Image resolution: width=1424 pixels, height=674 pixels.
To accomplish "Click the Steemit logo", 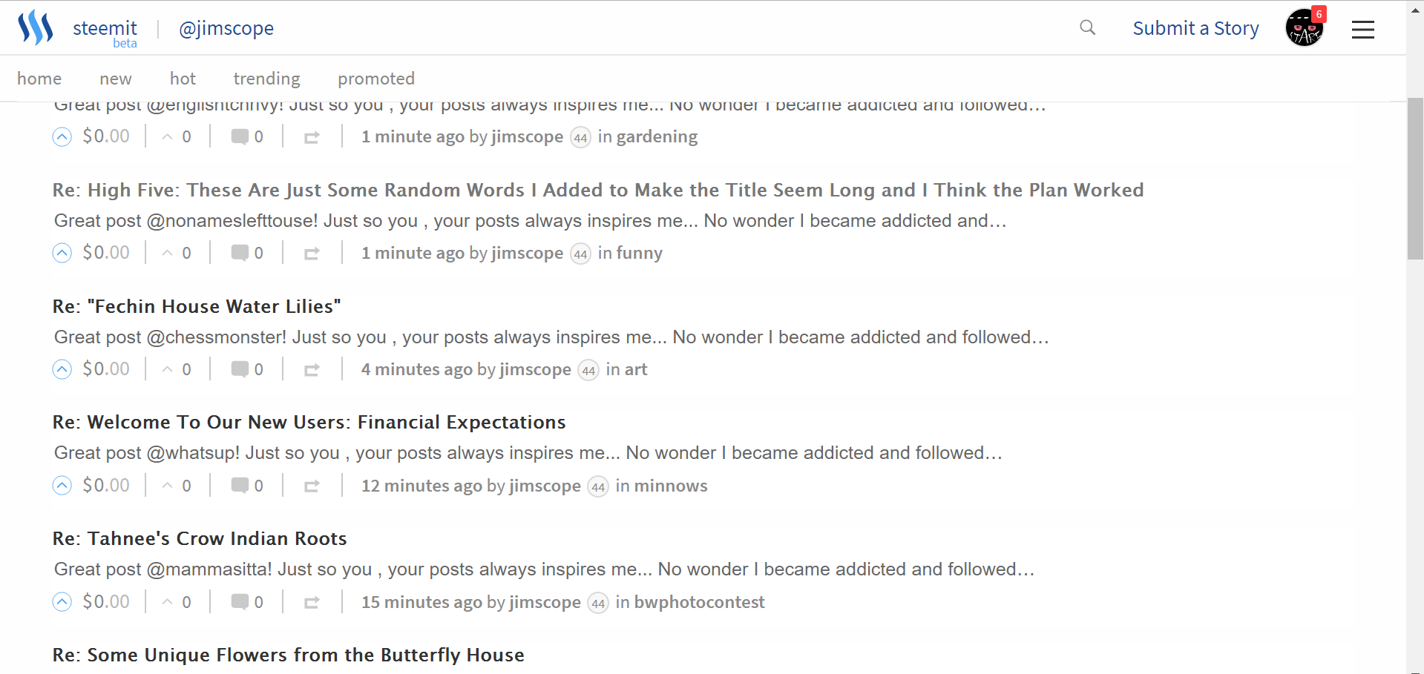I will [x=35, y=27].
